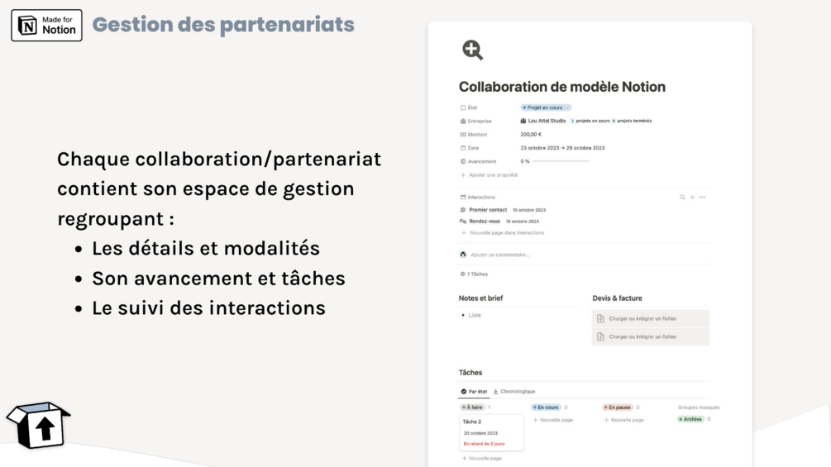Image resolution: width=831 pixels, height=467 pixels.
Task: Open the Rendez-vous interaction page
Action: click(x=485, y=222)
